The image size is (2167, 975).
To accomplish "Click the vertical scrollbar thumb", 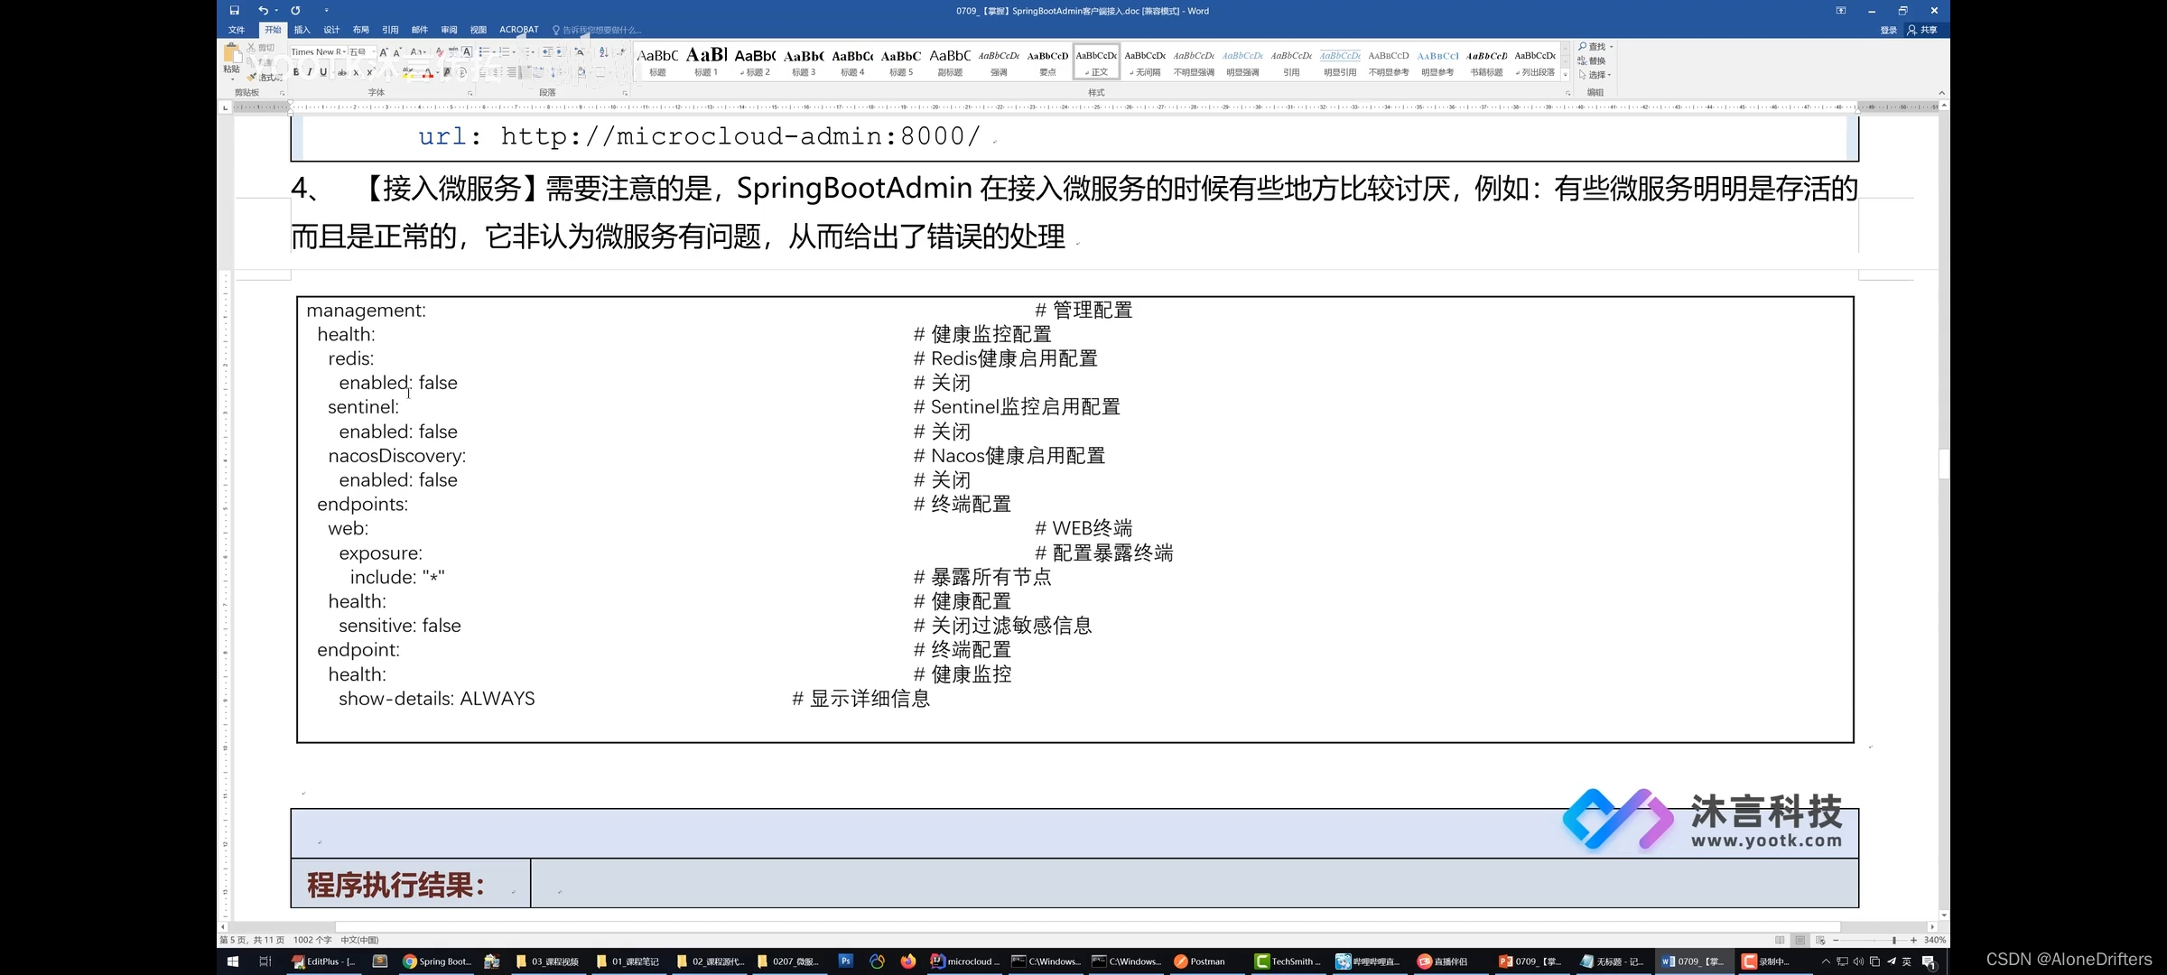I will [x=1944, y=463].
